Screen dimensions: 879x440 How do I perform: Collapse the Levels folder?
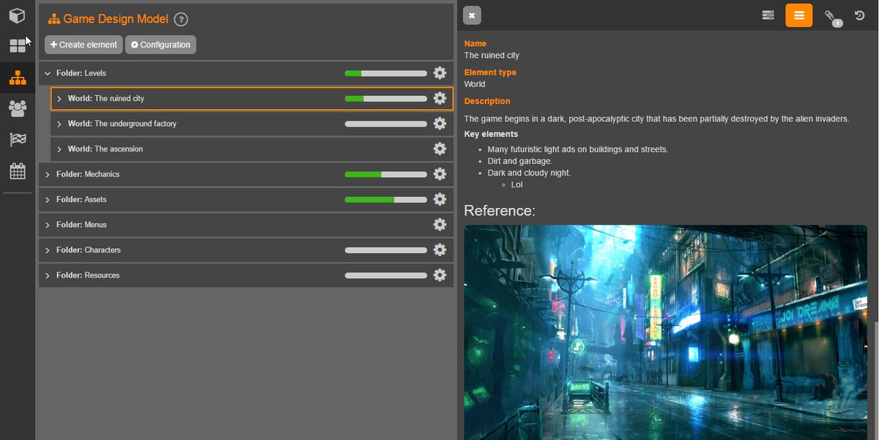(x=47, y=72)
